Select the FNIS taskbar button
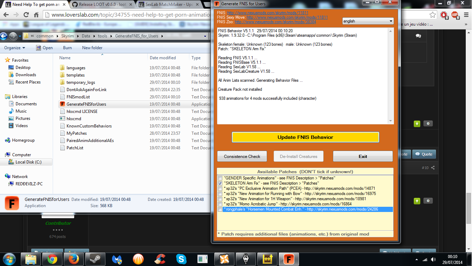472x266 pixels. point(289,259)
